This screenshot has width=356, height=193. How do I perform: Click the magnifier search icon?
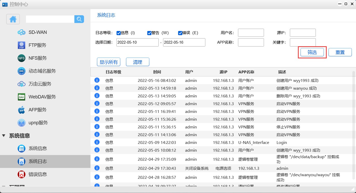79,19
